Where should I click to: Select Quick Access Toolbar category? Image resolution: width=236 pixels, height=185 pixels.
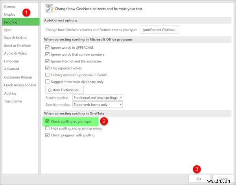point(20,85)
